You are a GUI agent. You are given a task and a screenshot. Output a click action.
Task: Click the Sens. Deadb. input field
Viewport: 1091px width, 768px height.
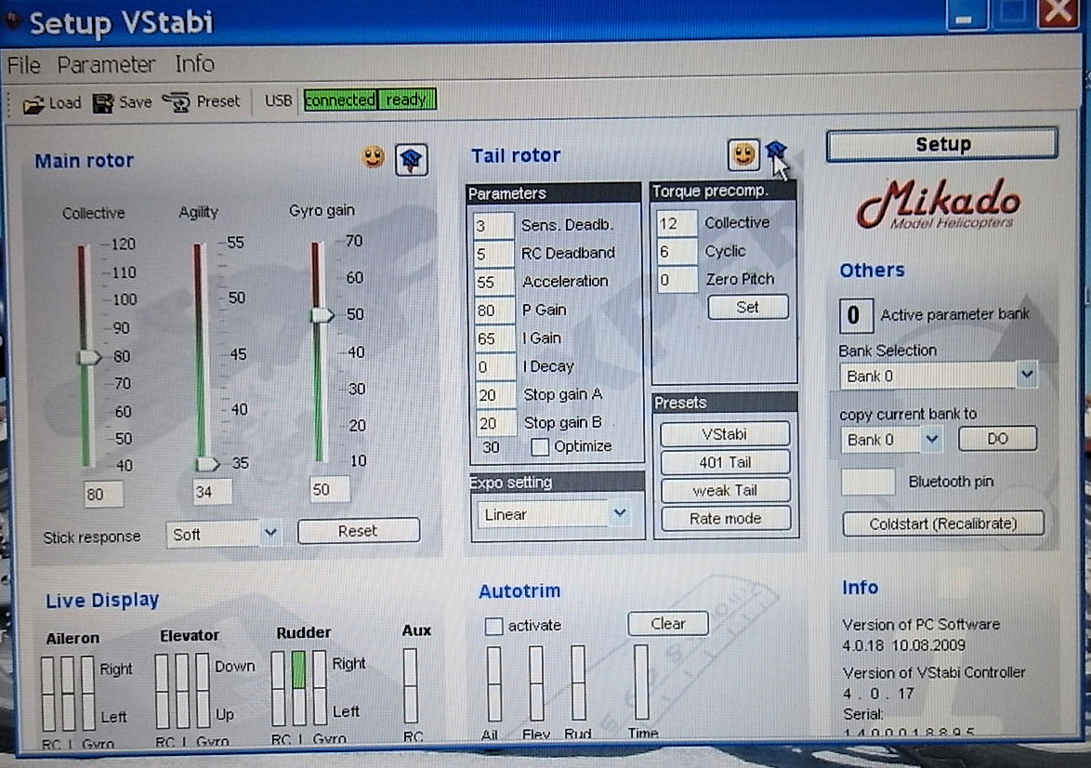[493, 226]
